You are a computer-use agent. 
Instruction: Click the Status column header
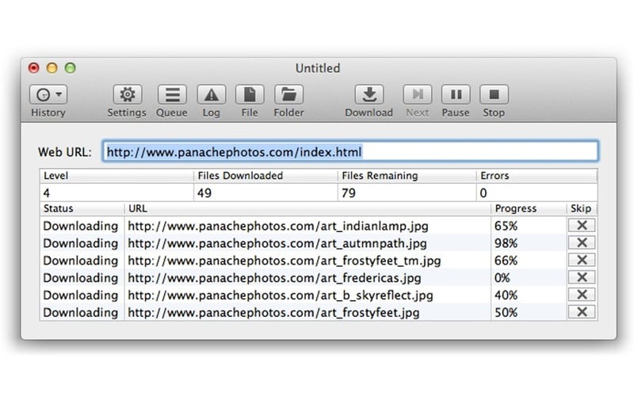[x=82, y=208]
